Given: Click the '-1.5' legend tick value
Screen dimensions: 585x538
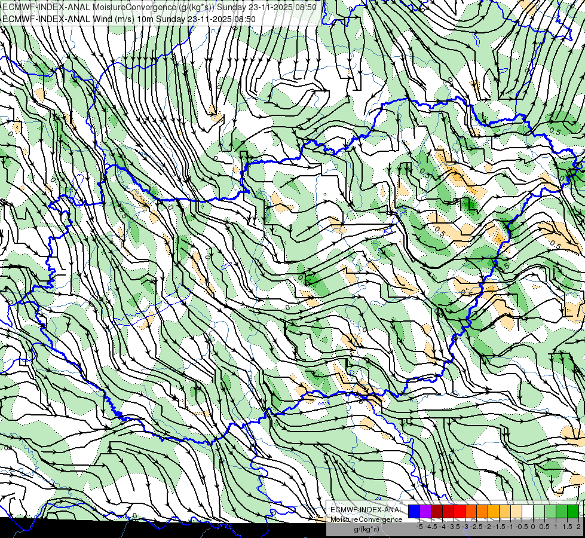Looking at the screenshot, I should [499, 527].
